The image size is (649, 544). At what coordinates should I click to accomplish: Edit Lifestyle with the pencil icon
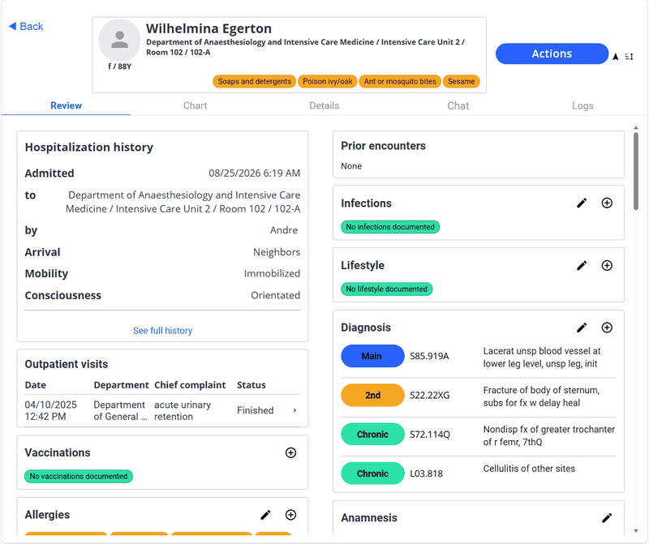point(582,265)
